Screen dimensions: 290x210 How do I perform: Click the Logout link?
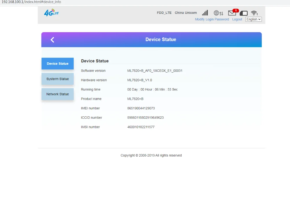[237, 19]
